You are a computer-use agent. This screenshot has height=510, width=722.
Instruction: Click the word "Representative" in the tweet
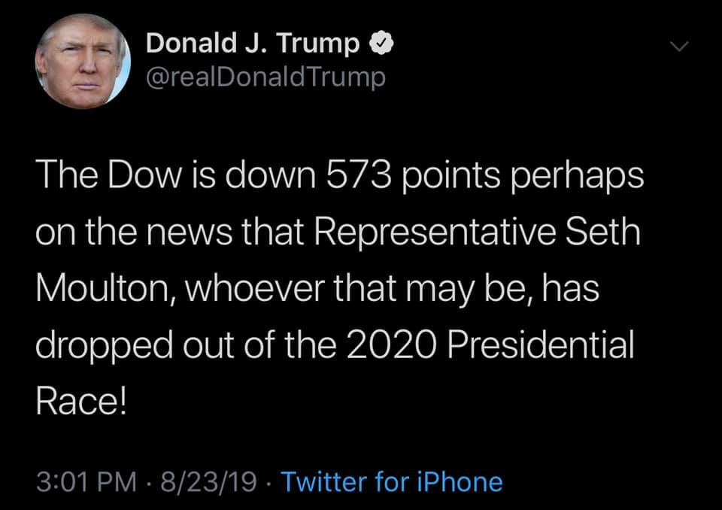pyautogui.click(x=438, y=234)
